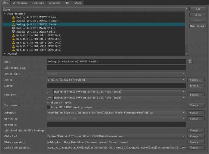Switch to the Debuggers tab
This screenshot has height=154, width=209.
54,3
